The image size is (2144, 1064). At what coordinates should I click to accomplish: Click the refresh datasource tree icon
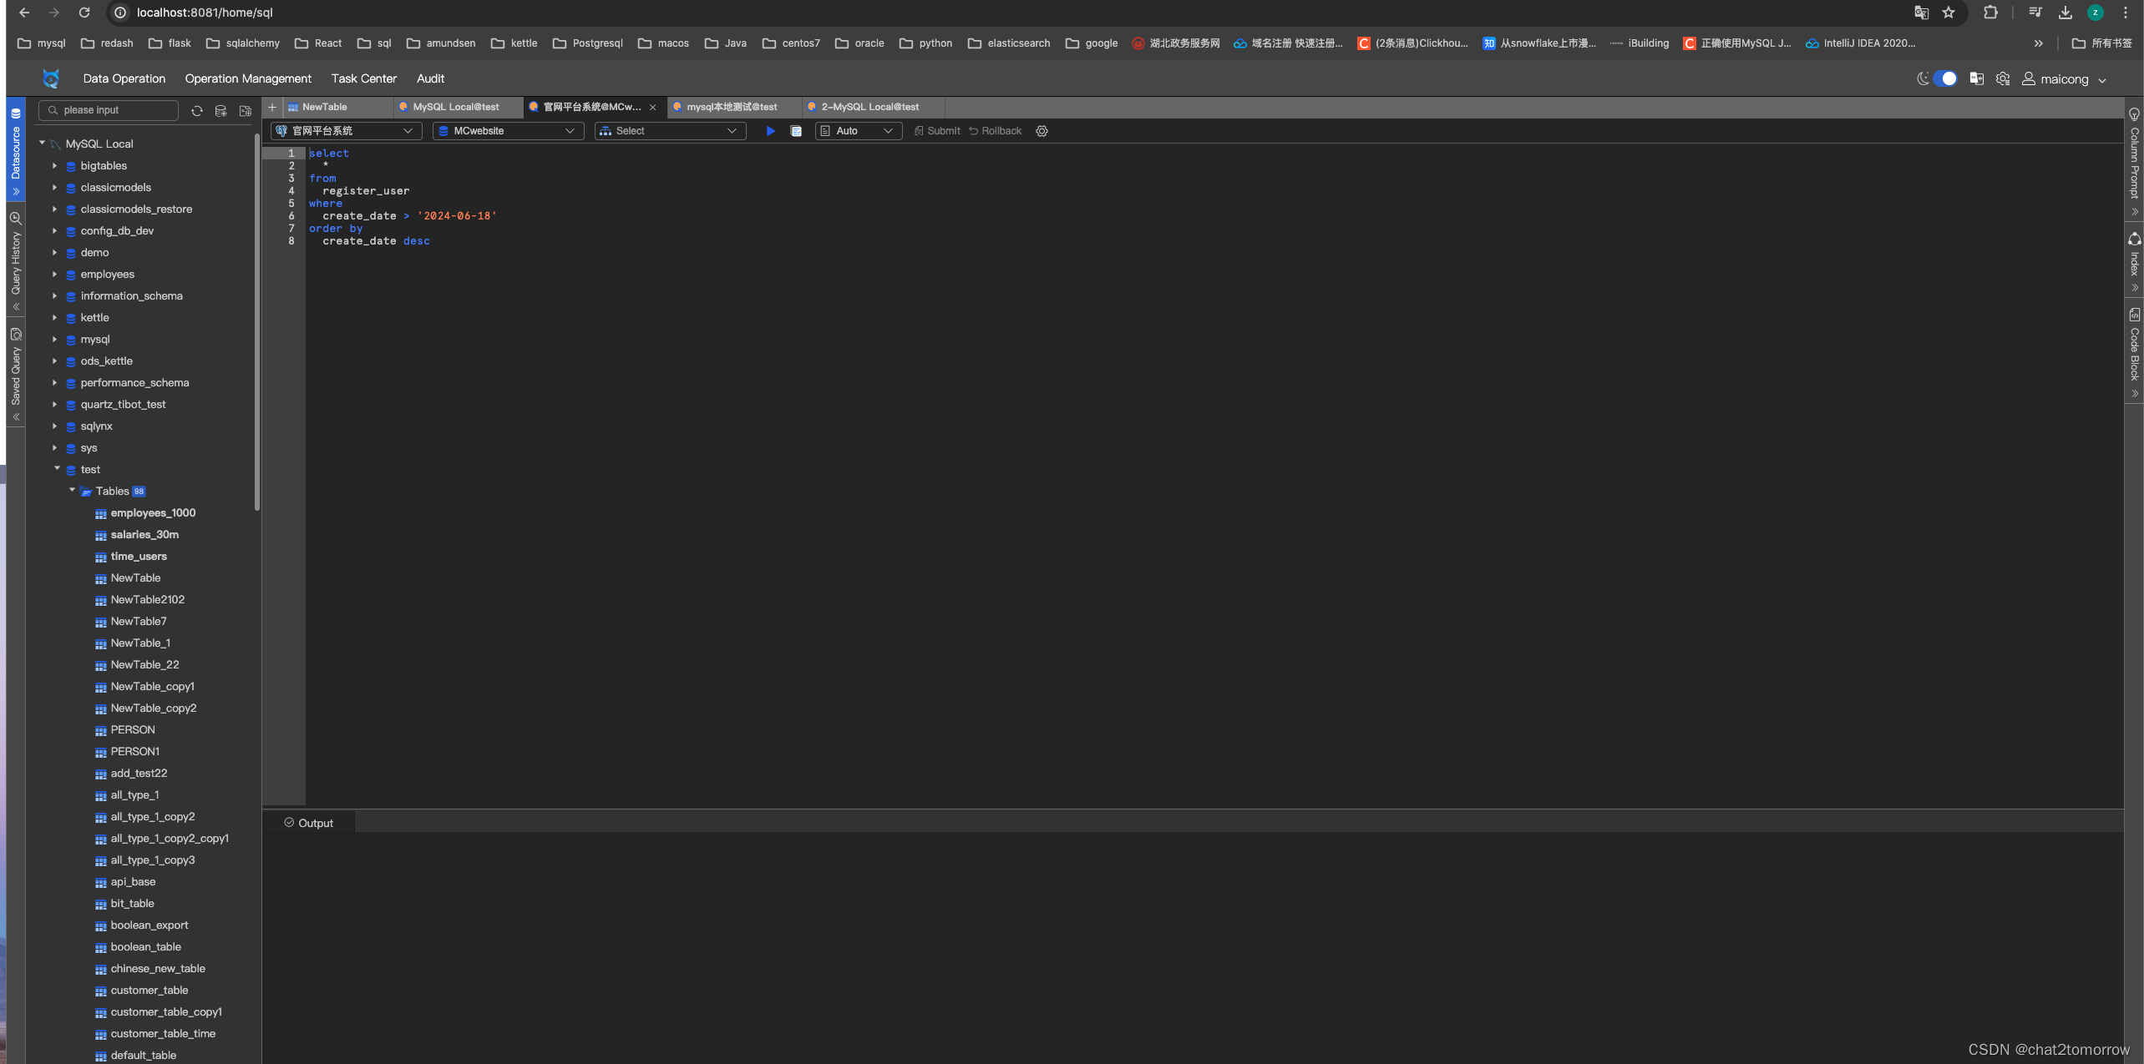click(x=197, y=110)
